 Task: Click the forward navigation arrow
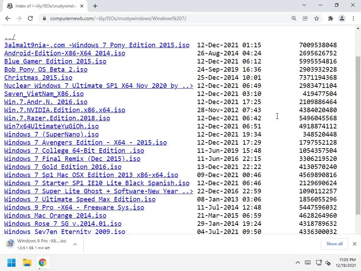click(19, 18)
